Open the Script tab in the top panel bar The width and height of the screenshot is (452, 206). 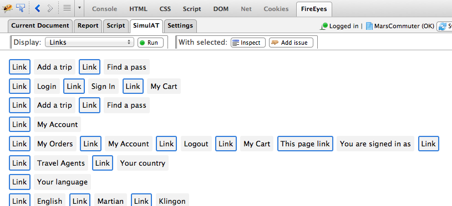pos(192,9)
